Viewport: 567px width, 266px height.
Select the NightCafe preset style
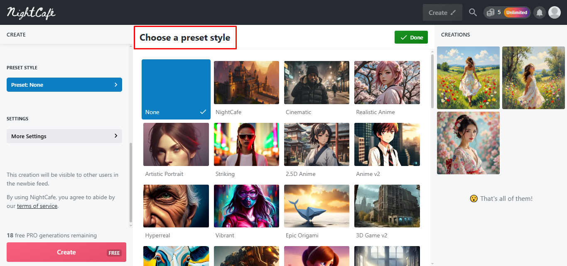(x=246, y=88)
